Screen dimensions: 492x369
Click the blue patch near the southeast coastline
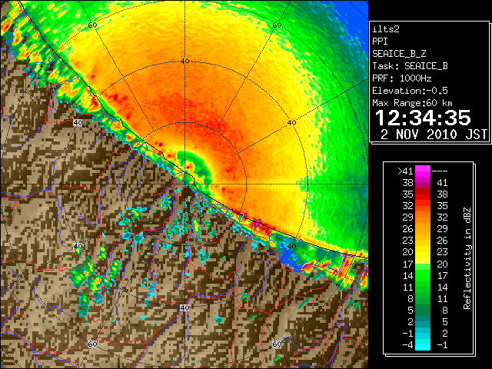click(x=286, y=254)
